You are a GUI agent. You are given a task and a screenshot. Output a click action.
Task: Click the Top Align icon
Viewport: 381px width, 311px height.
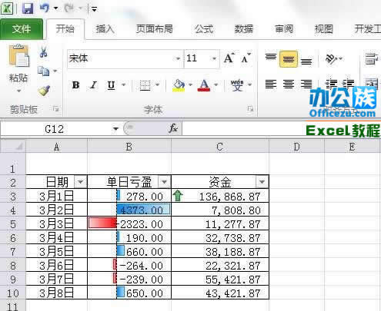click(271, 57)
